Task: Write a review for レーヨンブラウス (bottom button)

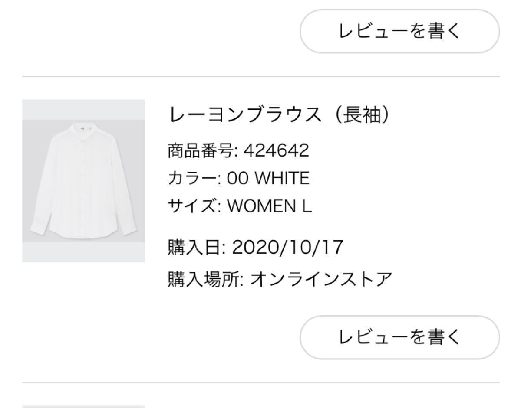Action: pos(399,337)
